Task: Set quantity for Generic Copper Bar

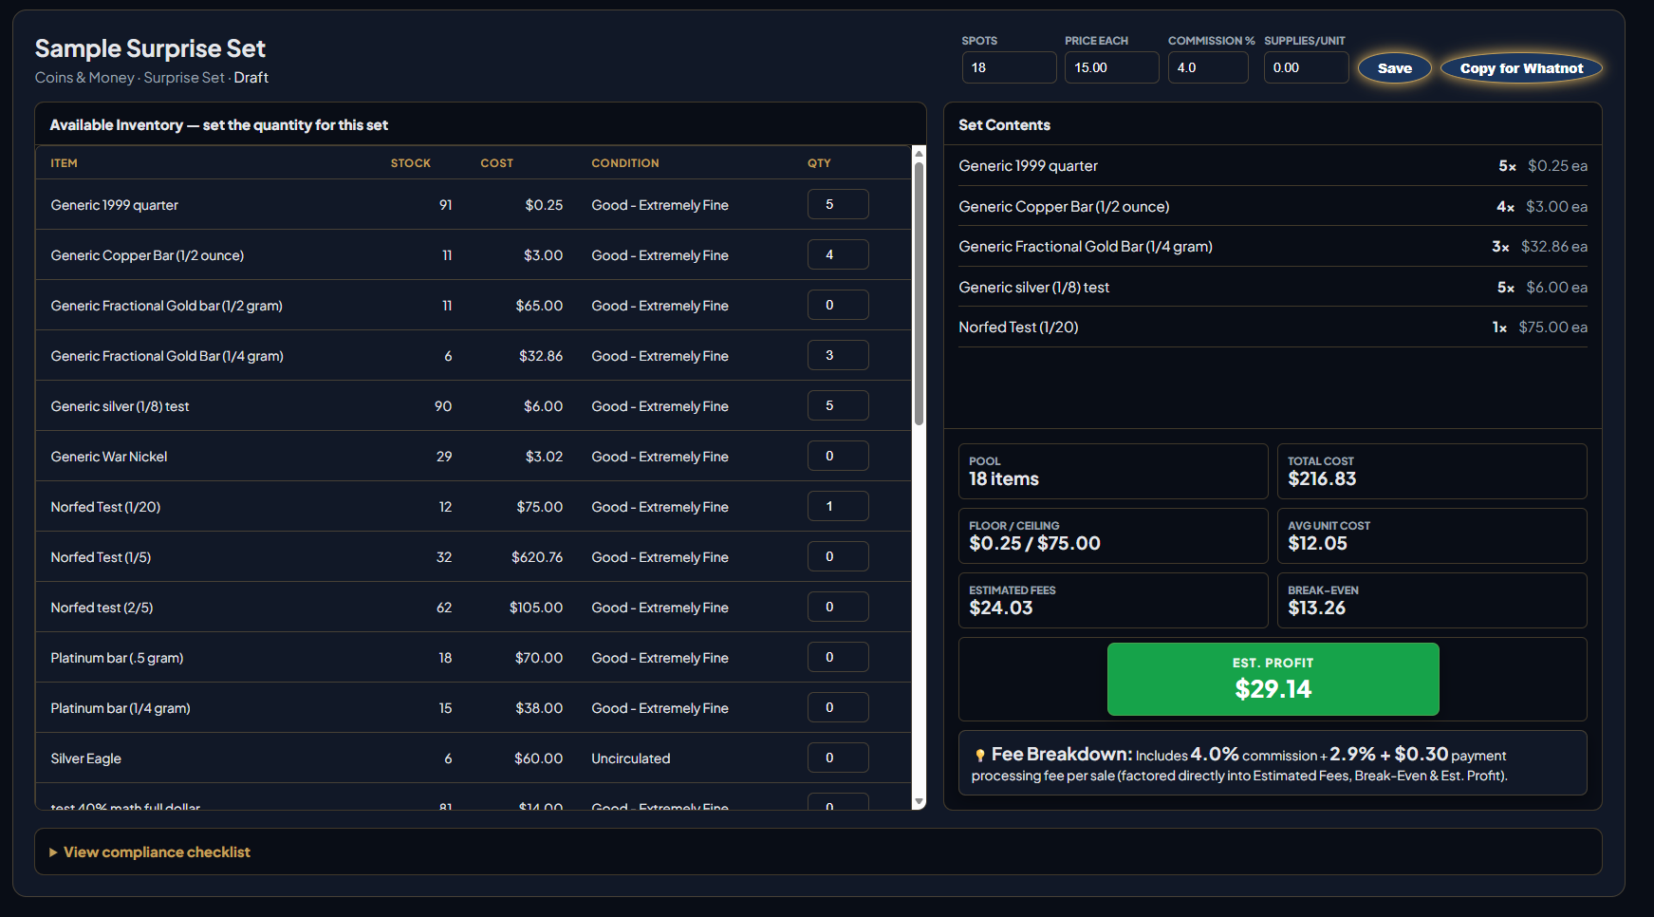Action: pyautogui.click(x=838, y=254)
